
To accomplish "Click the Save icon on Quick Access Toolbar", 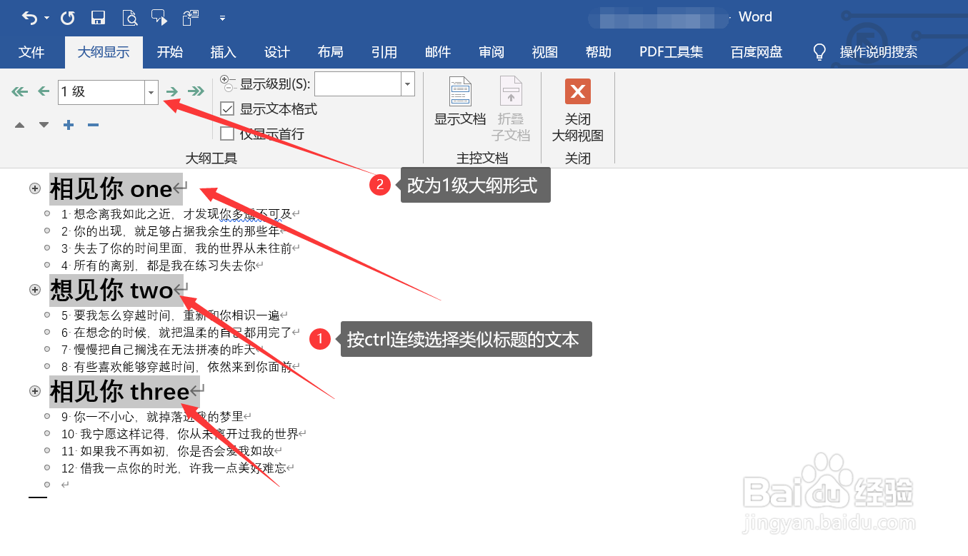I will (98, 16).
